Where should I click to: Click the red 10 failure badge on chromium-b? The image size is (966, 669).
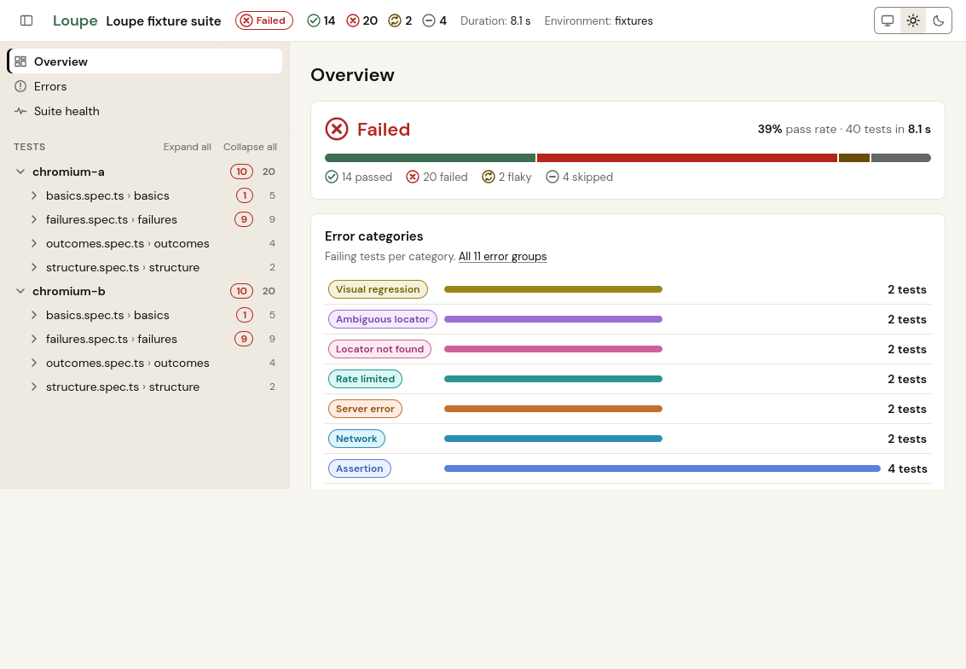coord(241,291)
